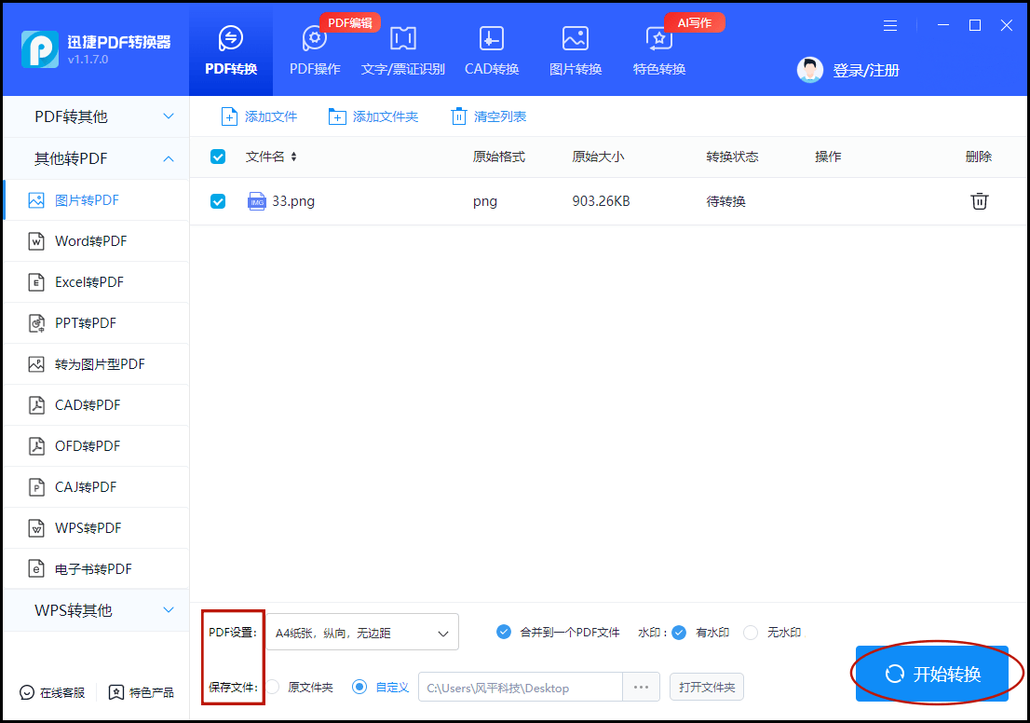Image resolution: width=1030 pixels, height=723 pixels.
Task: Uncheck the 33.png file checkbox
Action: click(x=217, y=199)
